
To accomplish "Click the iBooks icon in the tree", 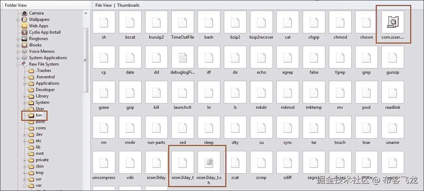I will point(24,45).
